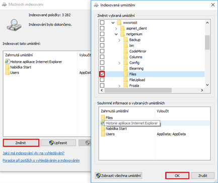Open link Jaký má indexování vliv na vyhledávání
218x183 pixels.
(34, 153)
